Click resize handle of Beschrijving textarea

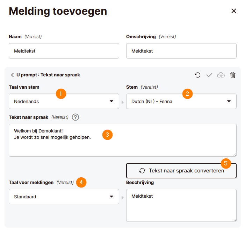pos(234,219)
